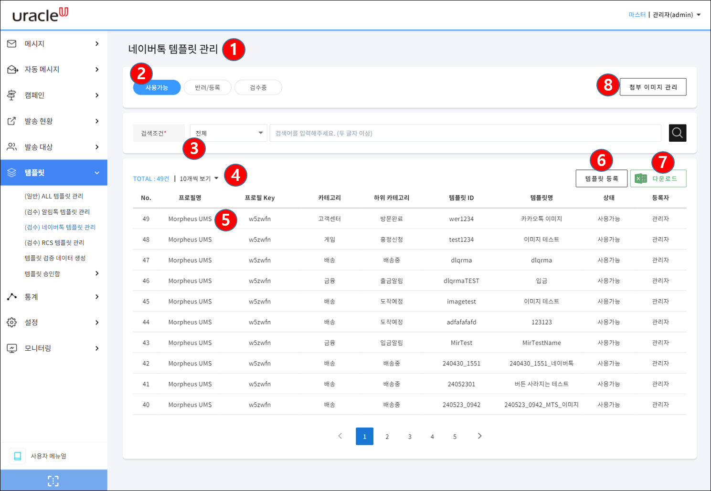Expand the 통계 menu chevron

97,297
